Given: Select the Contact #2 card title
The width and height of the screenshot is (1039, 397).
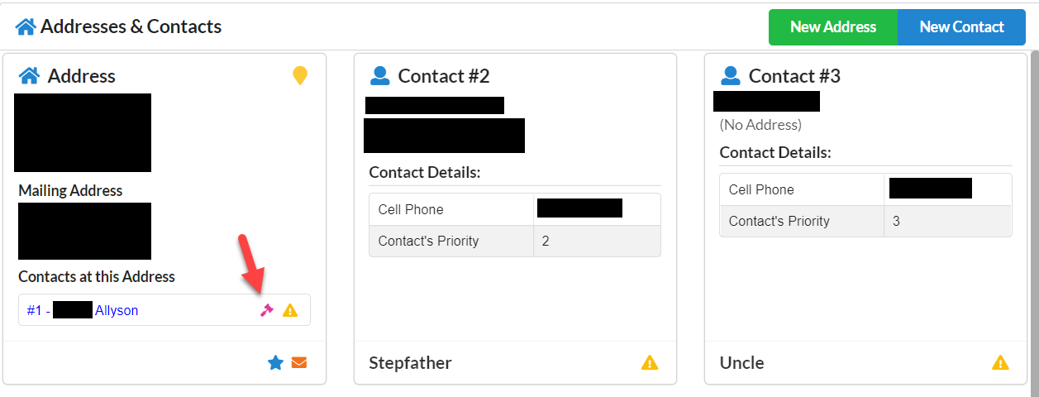Looking at the screenshot, I should (x=444, y=76).
